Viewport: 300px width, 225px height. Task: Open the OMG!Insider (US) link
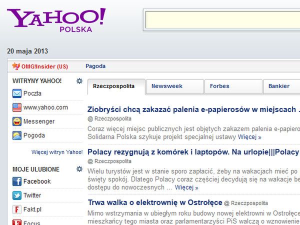coord(44,66)
